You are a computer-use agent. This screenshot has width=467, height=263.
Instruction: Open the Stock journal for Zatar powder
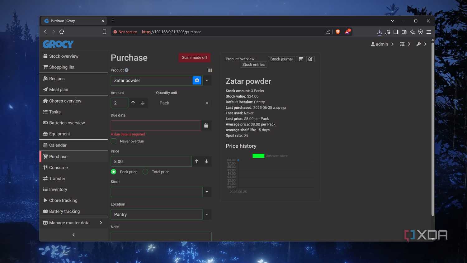281,59
